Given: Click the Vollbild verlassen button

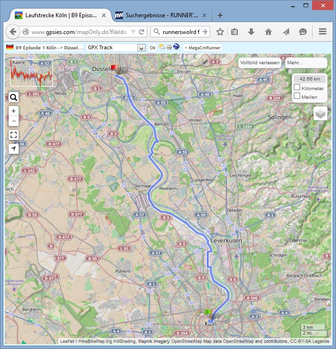Looking at the screenshot, I should pos(260,63).
